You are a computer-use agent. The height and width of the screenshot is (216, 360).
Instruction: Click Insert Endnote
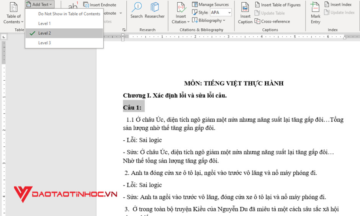[100, 5]
